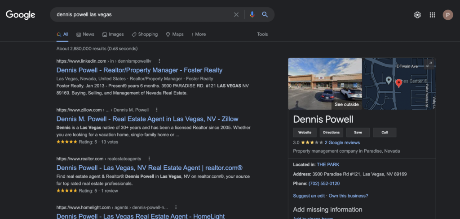This screenshot has height=219, width=460.
Task: Open the HomeLight Real Estate Agent result
Action: click(141, 216)
